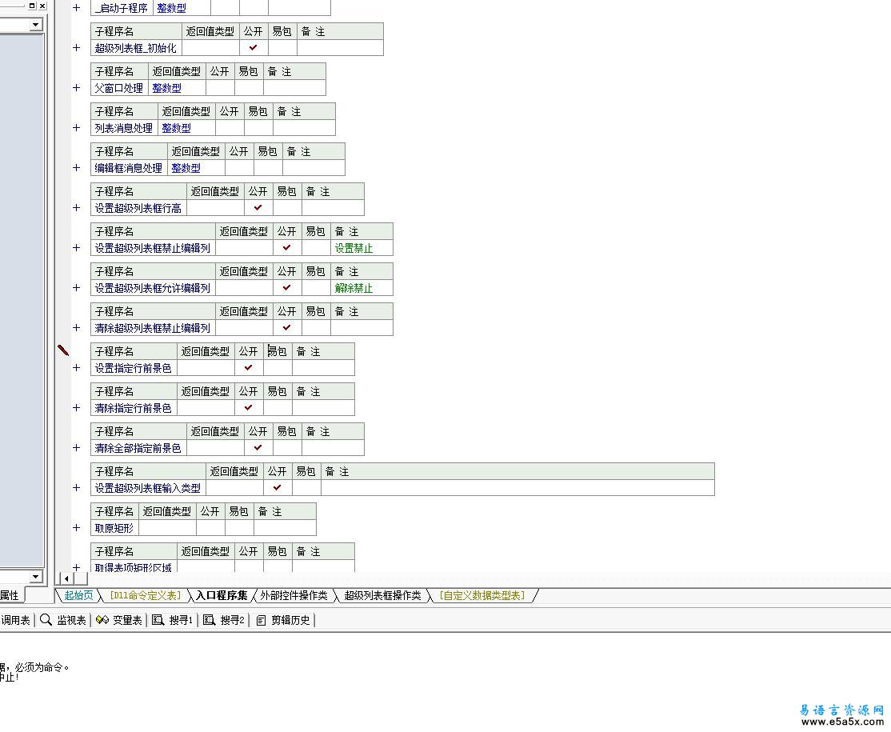Open the 搜寻2 search results icon
Screen dimensions: 891x732
[x=209, y=620]
